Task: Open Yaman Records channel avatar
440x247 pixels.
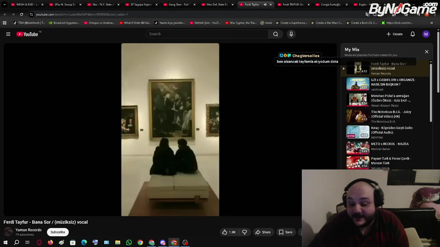Action: (8, 232)
